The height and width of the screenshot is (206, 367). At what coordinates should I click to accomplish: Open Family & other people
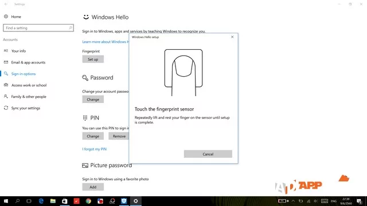pos(29,97)
